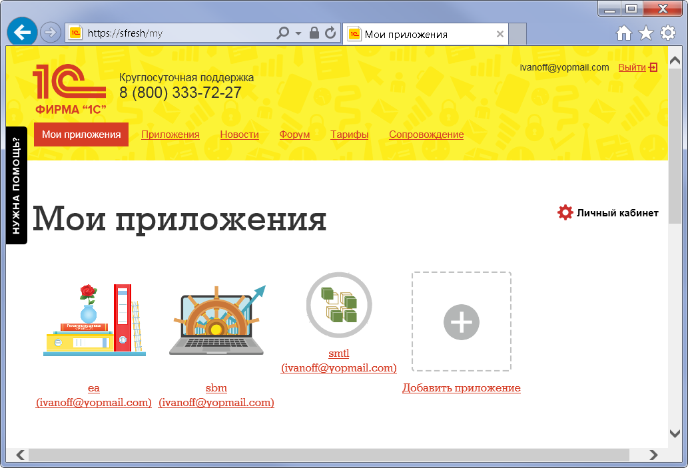Click horizontal scrollbar left arrow
The image size is (688, 468).
(20, 455)
